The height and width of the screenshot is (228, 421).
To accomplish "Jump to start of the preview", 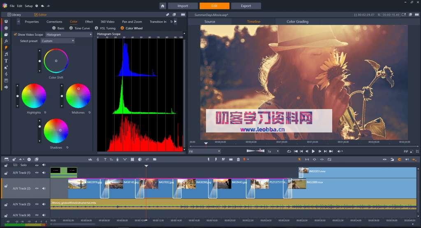I will [x=296, y=151].
